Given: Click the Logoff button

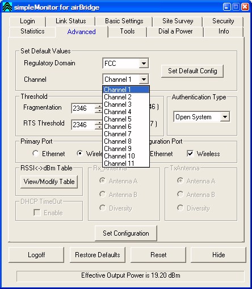Looking at the screenshot, I should coord(36,255).
